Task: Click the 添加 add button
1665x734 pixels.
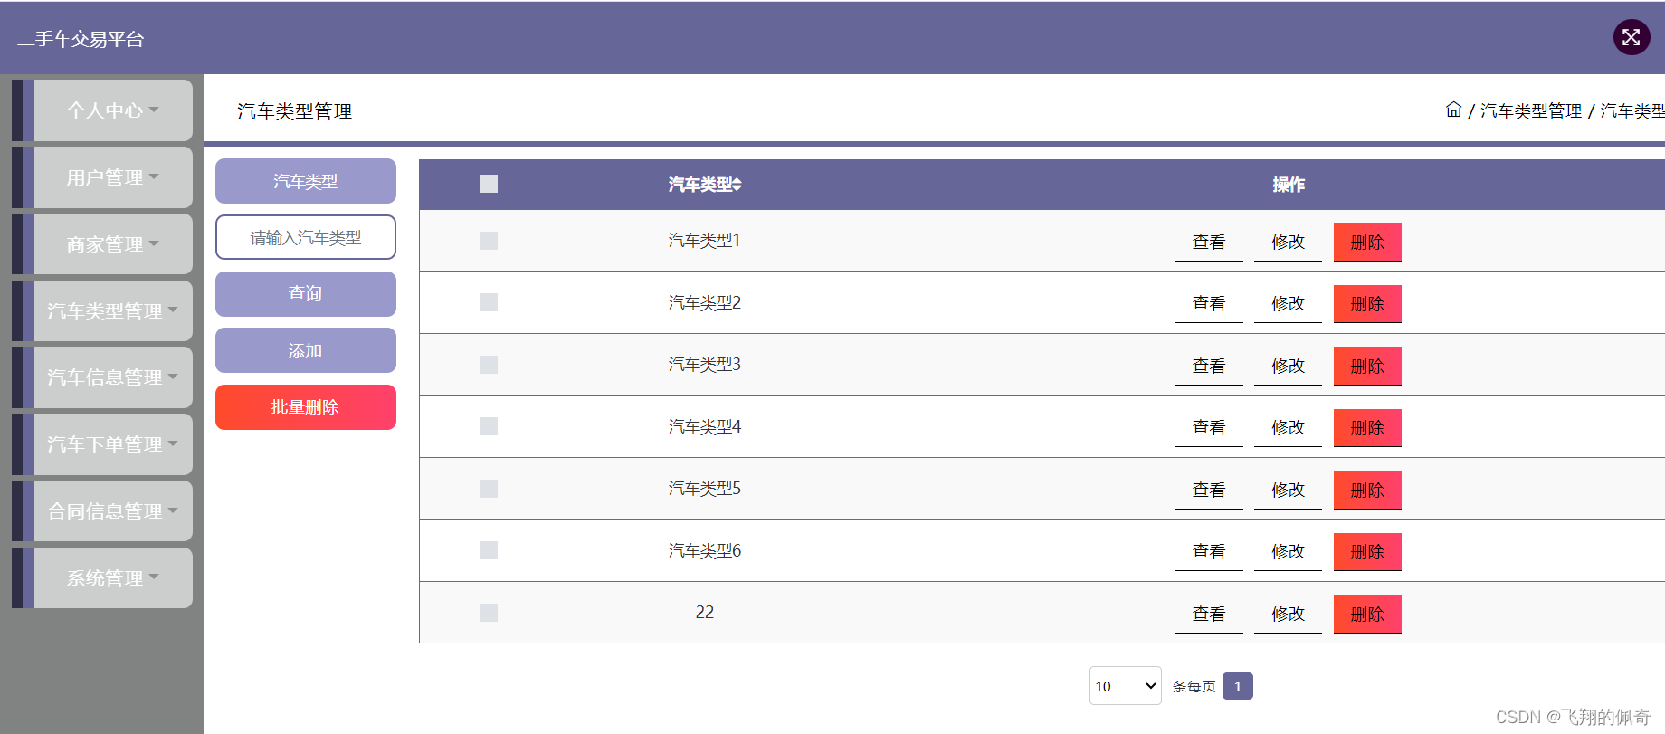Action: coord(306,350)
